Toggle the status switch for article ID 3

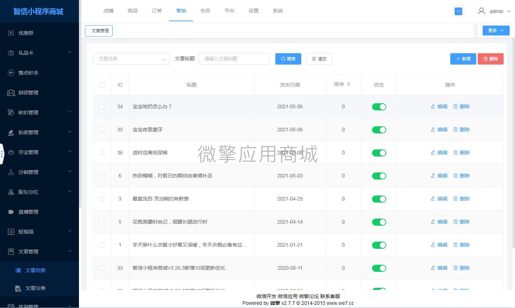point(379,199)
